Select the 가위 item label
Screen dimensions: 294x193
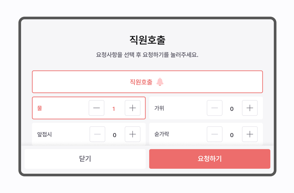(159, 108)
